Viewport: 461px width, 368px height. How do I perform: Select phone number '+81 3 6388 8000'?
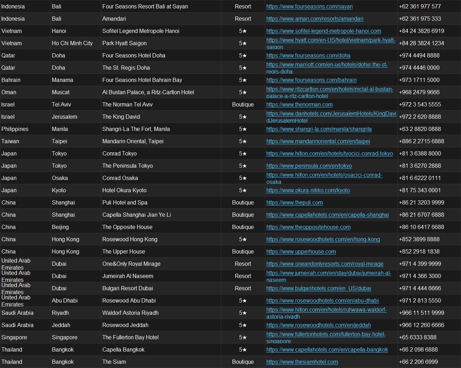point(420,154)
